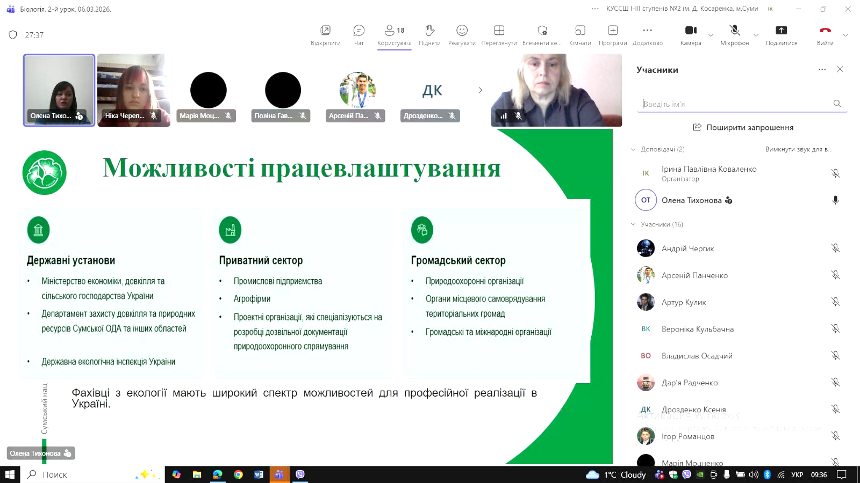Toggle the Мікрофон mute state
860x483 pixels.
(x=734, y=34)
